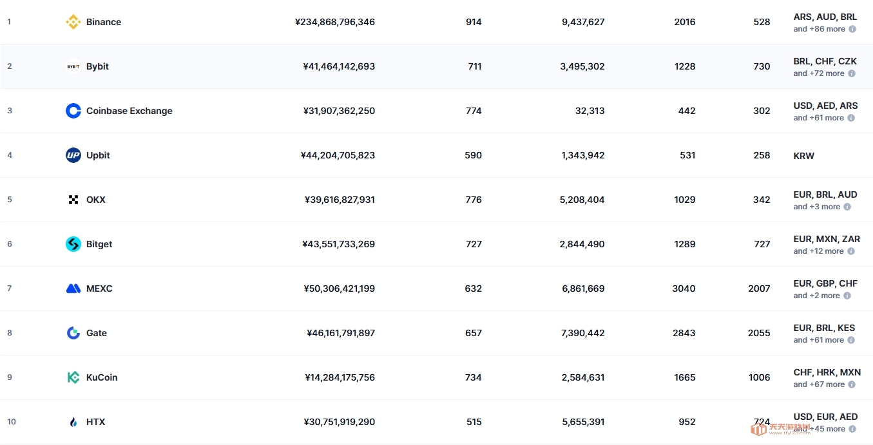This screenshot has height=445, width=873.
Task: Click the Binance logo icon
Action: click(73, 22)
